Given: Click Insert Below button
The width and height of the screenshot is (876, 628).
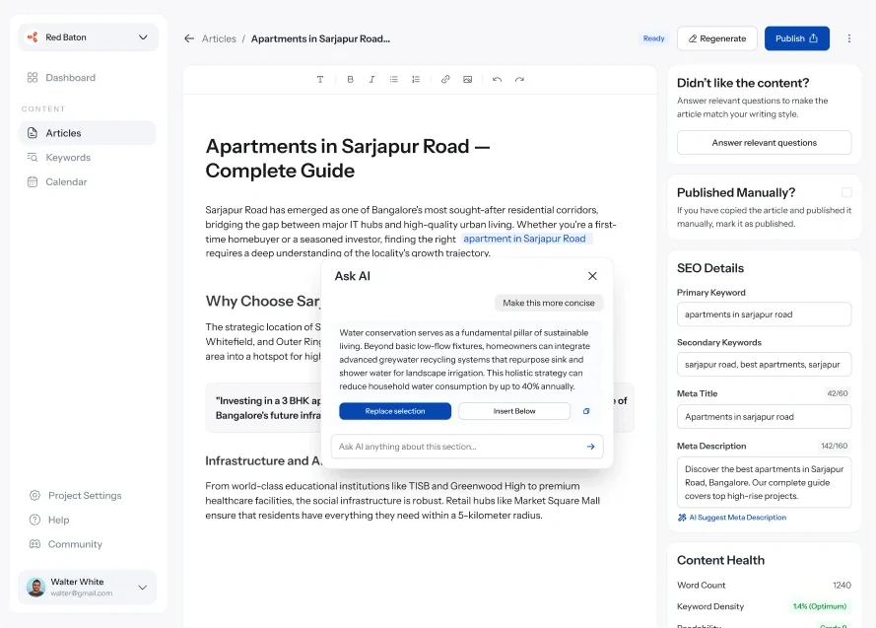Looking at the screenshot, I should pyautogui.click(x=514, y=411).
